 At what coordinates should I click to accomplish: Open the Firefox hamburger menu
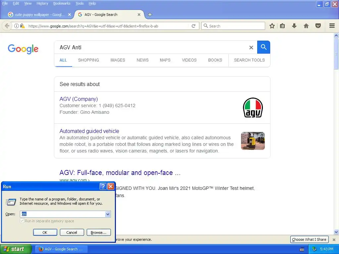[x=332, y=26]
